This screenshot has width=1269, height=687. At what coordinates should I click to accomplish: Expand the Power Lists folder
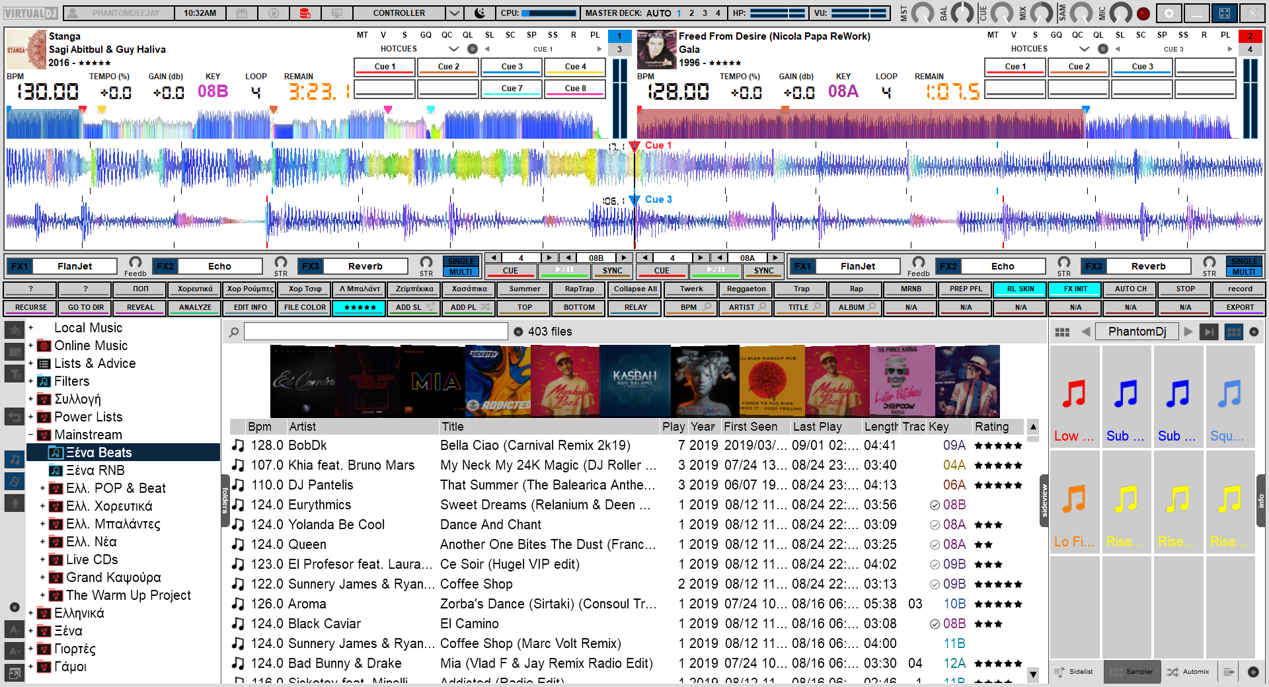pos(30,417)
